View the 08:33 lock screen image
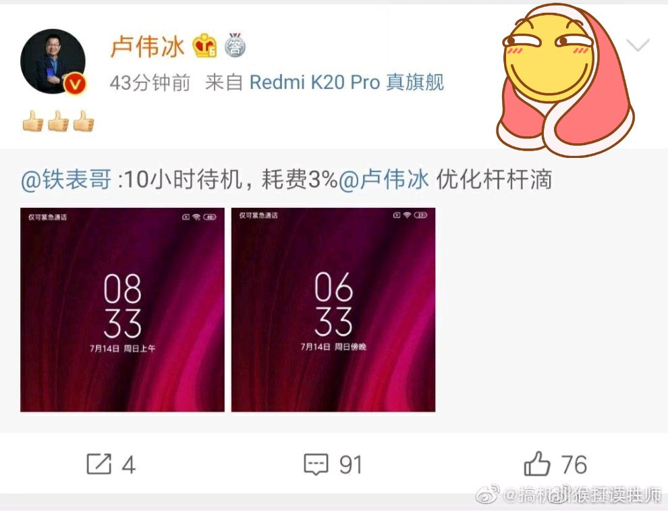668x511 pixels. click(122, 310)
